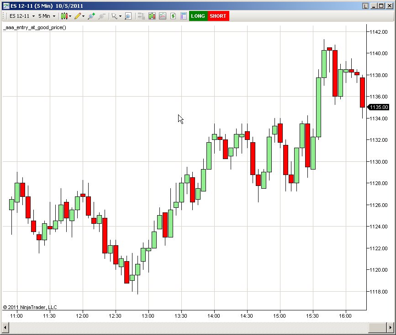
Task: Select the pencil drawing tools icon
Action: [78, 16]
